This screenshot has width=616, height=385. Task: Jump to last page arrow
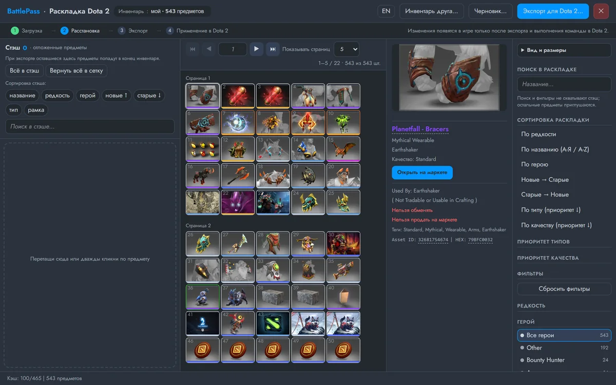click(x=273, y=49)
